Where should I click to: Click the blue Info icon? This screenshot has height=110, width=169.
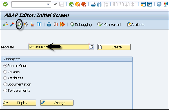39,24
